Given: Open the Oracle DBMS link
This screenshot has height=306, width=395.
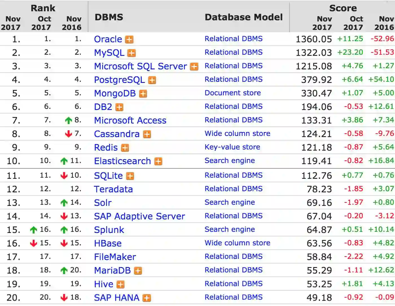Looking at the screenshot, I should point(108,39).
